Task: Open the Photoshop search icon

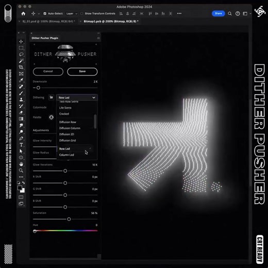Action: (230, 13)
